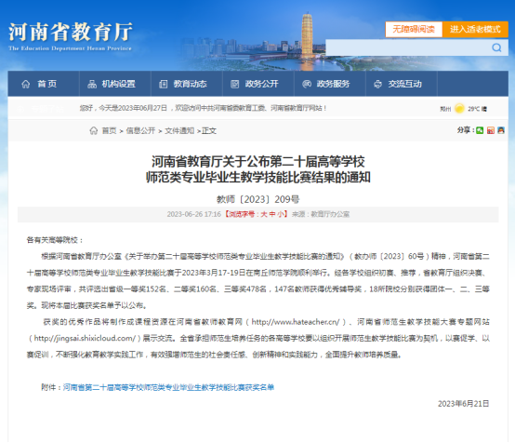This screenshot has width=515, height=443.
Task: Open the attachment 获奖名单 link
Action: tap(168, 387)
